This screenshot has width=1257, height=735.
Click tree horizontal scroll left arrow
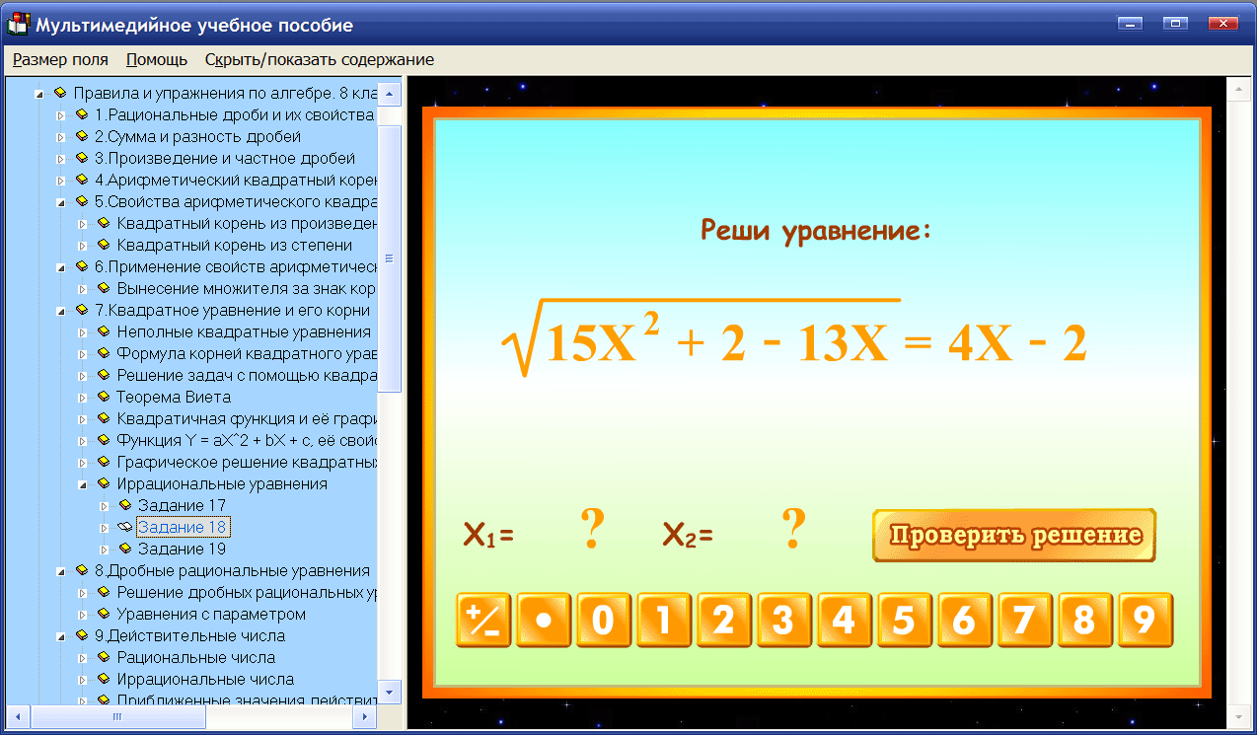pos(17,717)
